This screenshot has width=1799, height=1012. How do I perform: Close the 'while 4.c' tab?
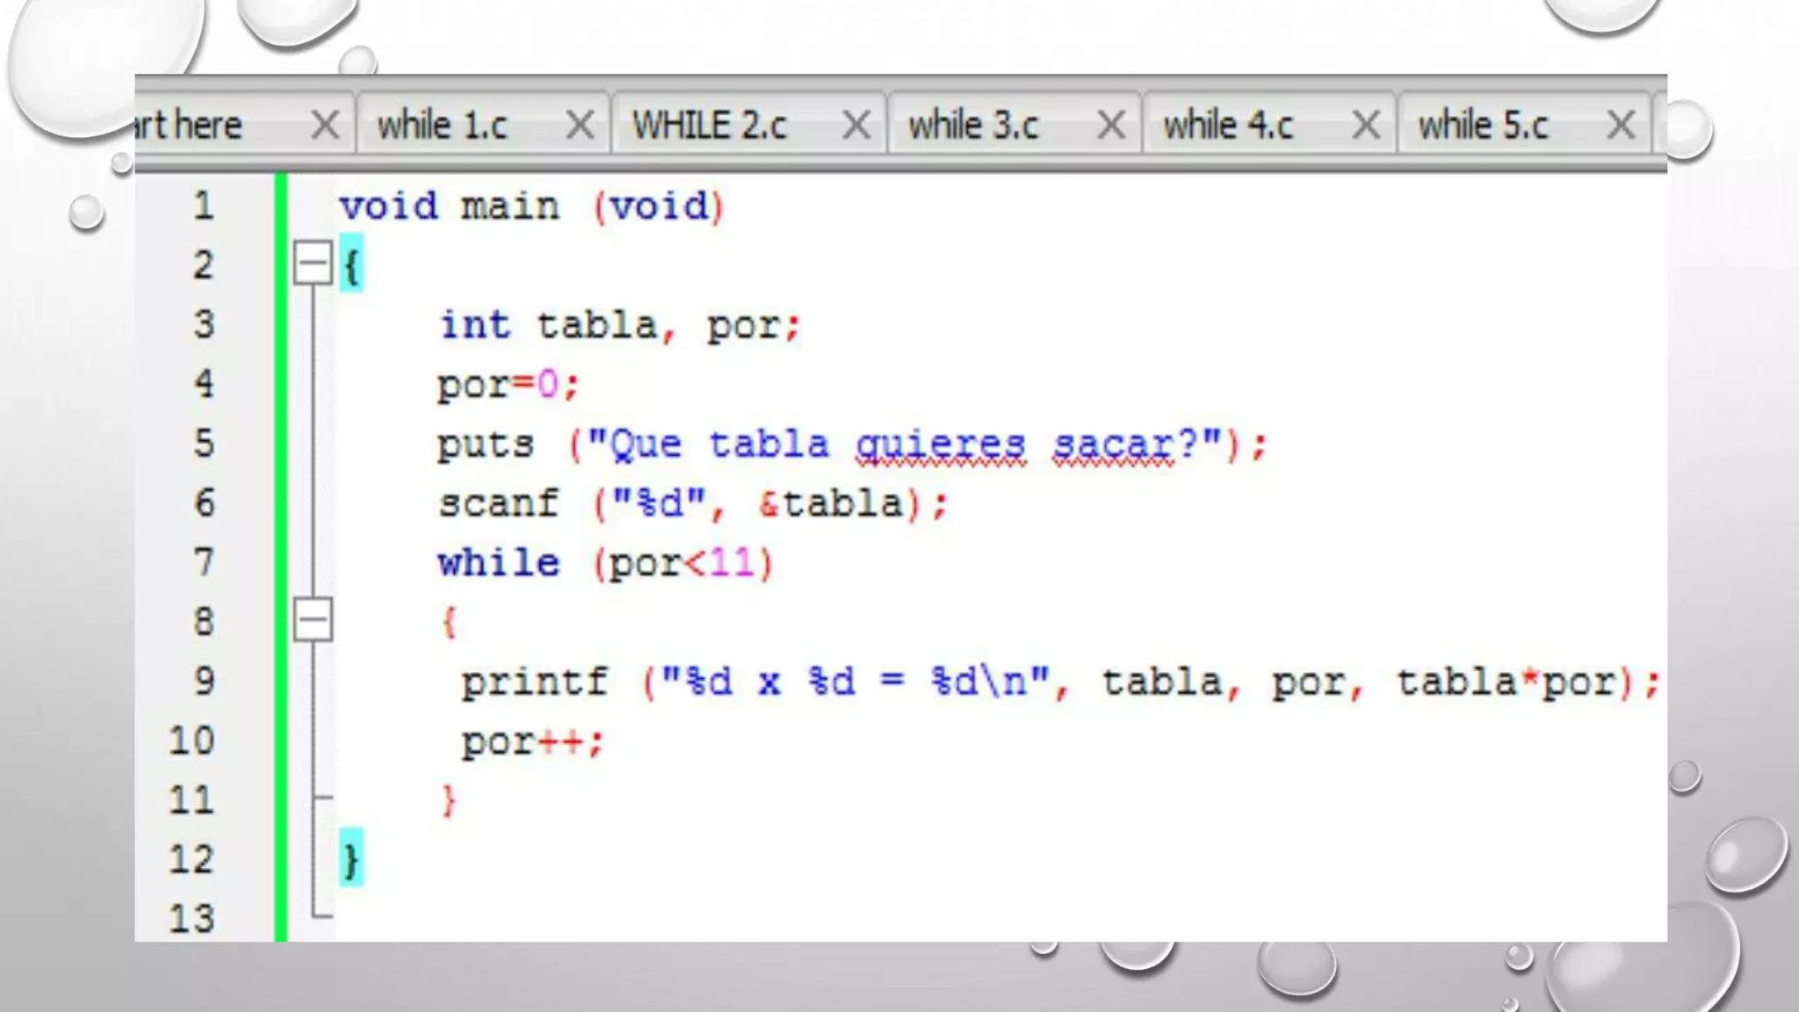[1366, 125]
